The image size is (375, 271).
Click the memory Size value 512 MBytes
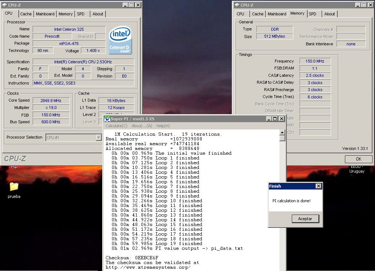275,36
